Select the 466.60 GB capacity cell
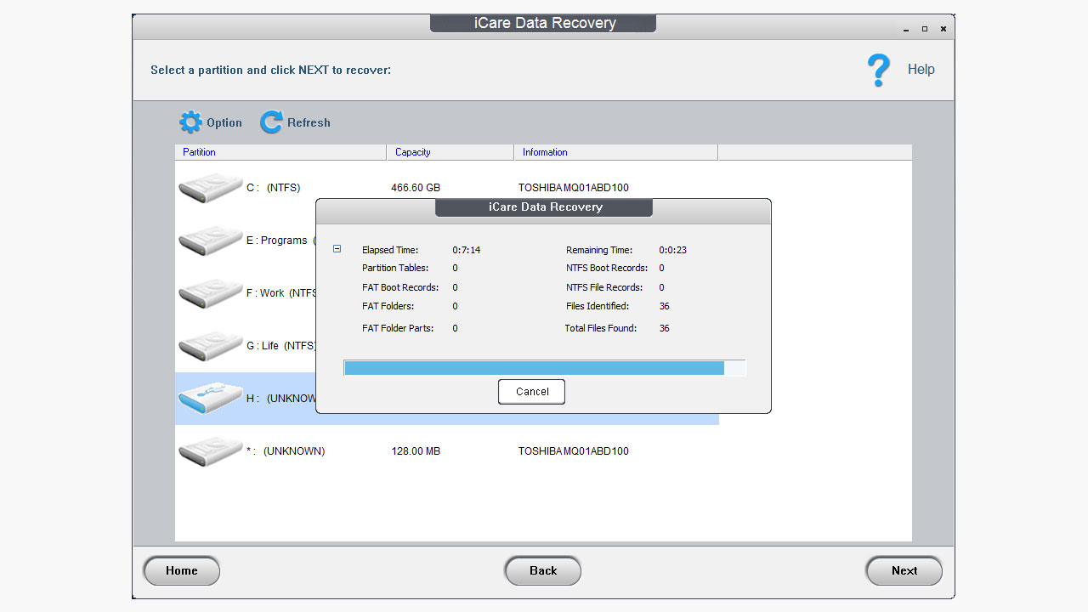Screen dimensions: 1088x612 coord(416,188)
